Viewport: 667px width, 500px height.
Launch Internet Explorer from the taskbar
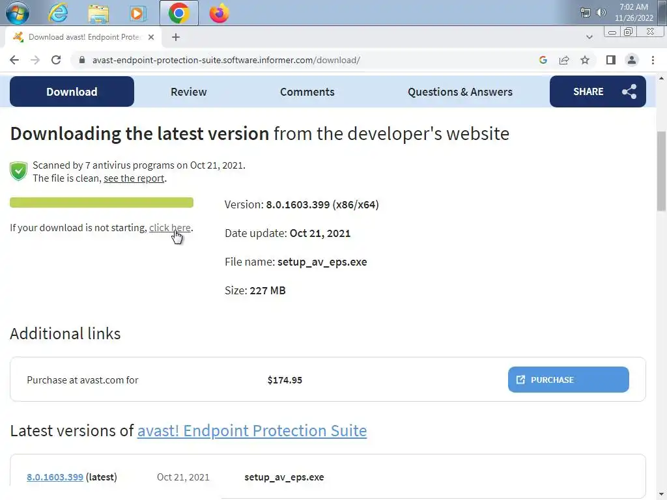point(58,13)
